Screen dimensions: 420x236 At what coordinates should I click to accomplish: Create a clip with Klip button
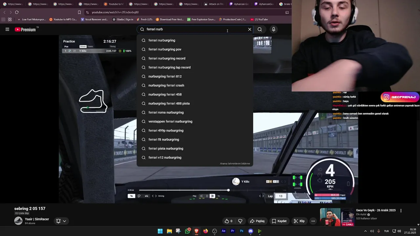click(x=299, y=221)
